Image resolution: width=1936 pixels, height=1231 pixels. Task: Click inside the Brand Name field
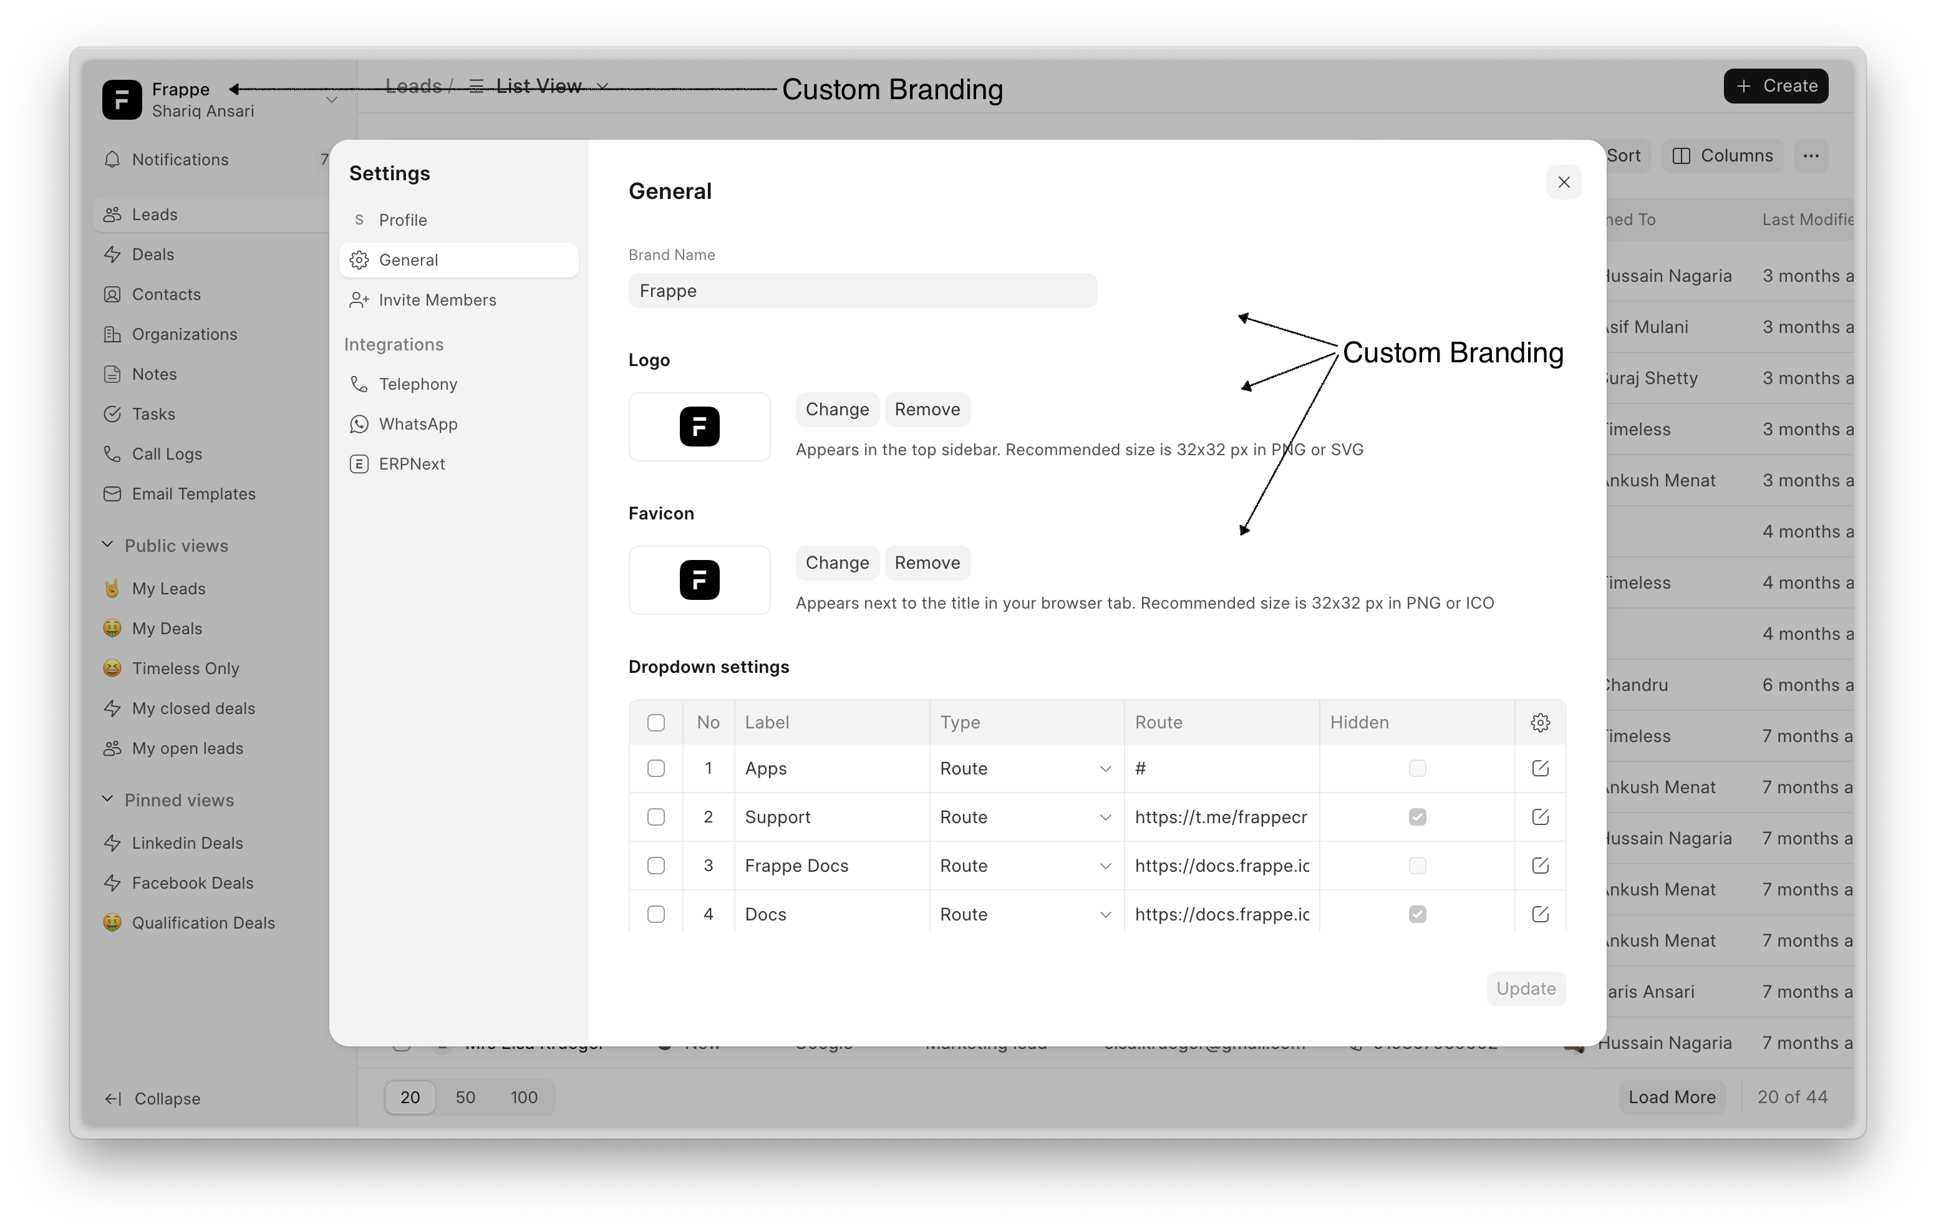click(x=862, y=290)
